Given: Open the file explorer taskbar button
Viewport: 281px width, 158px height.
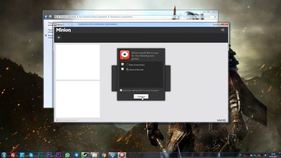Looking at the screenshot, I should tap(95, 155).
